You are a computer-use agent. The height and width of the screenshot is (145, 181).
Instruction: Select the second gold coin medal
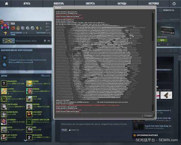(x=18, y=28)
